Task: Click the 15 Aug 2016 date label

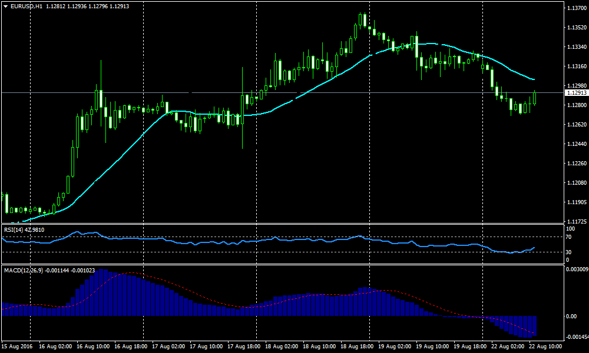Action: 18,347
